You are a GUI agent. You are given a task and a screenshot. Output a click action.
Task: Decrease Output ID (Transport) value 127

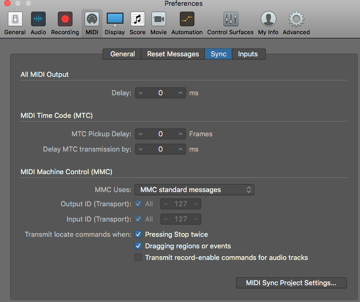coord(166,204)
